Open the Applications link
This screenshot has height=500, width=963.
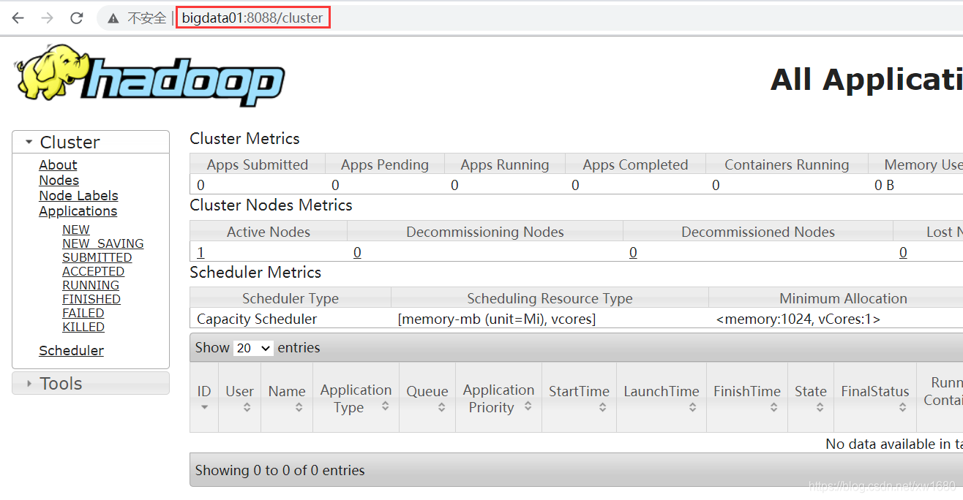pos(78,211)
